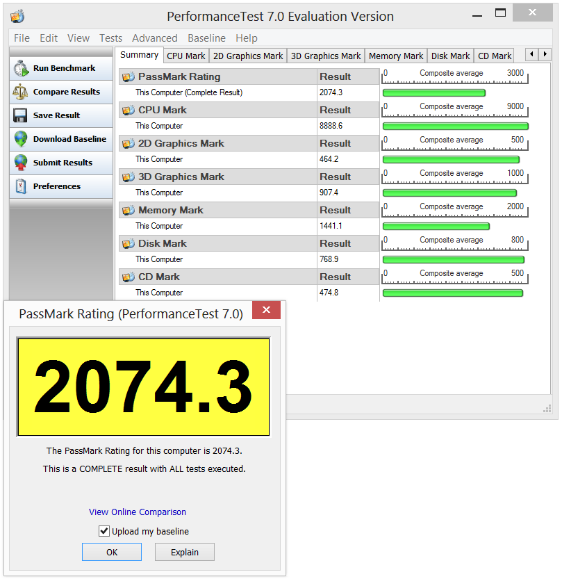Switch to the Disk Mark tab
Image resolution: width=562 pixels, height=579 pixels.
click(x=451, y=56)
